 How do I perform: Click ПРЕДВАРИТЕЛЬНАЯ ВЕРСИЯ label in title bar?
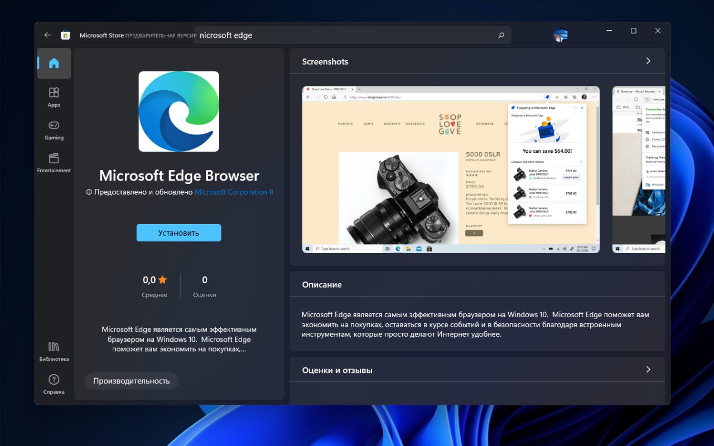[161, 36]
